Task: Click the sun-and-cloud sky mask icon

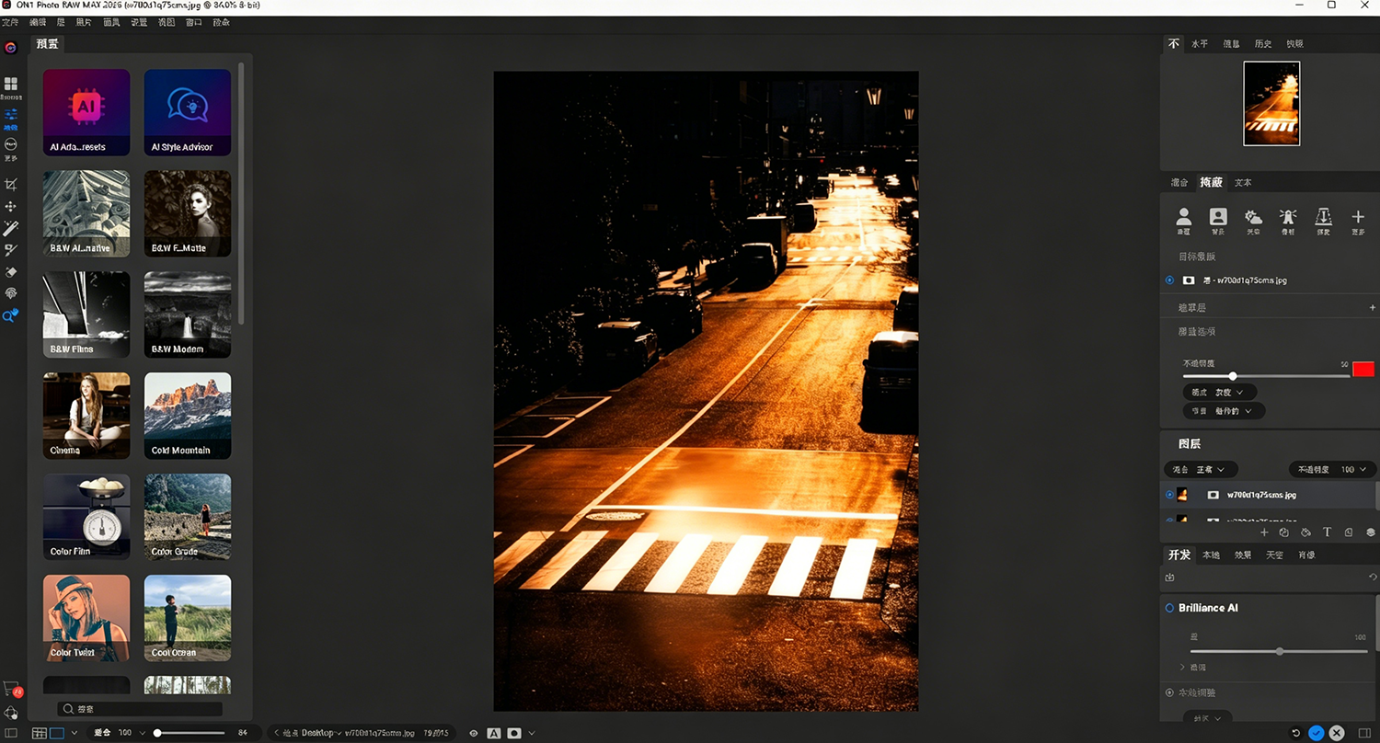Action: pyautogui.click(x=1253, y=216)
